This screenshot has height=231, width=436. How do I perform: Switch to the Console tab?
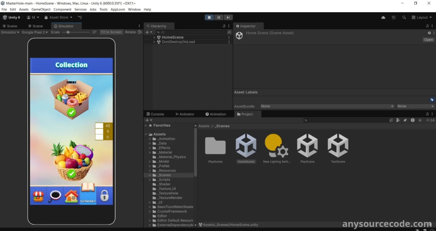click(x=155, y=114)
